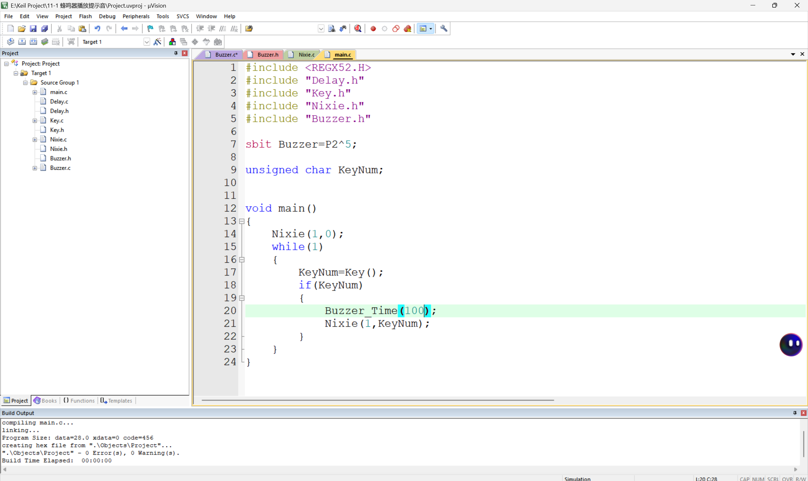Expand the main.c tree node
The width and height of the screenshot is (808, 481).
click(35, 92)
